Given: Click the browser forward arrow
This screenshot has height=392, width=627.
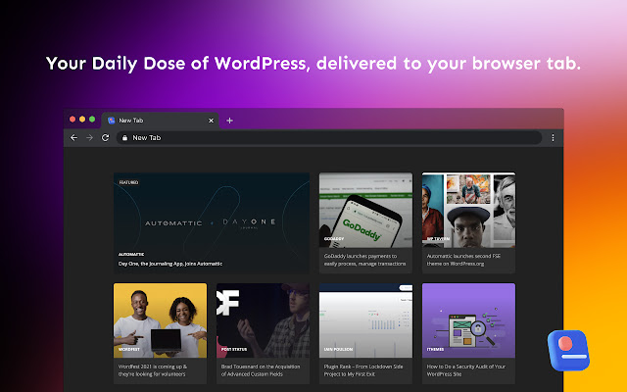Looking at the screenshot, I should coord(89,137).
